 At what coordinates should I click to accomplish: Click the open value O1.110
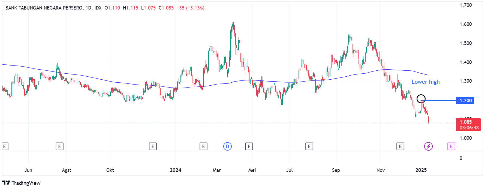pyautogui.click(x=112, y=8)
